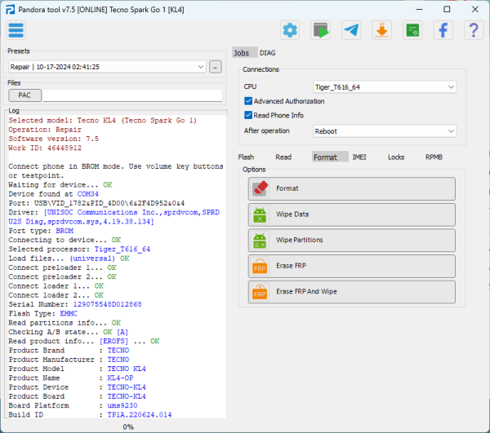The width and height of the screenshot is (490, 433).
Task: Open the Telegram channel icon
Action: (x=351, y=30)
